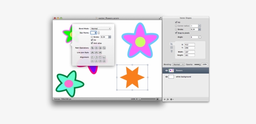Click the Width field
The height and width of the screenshot is (124, 256).
pyautogui.click(x=190, y=52)
